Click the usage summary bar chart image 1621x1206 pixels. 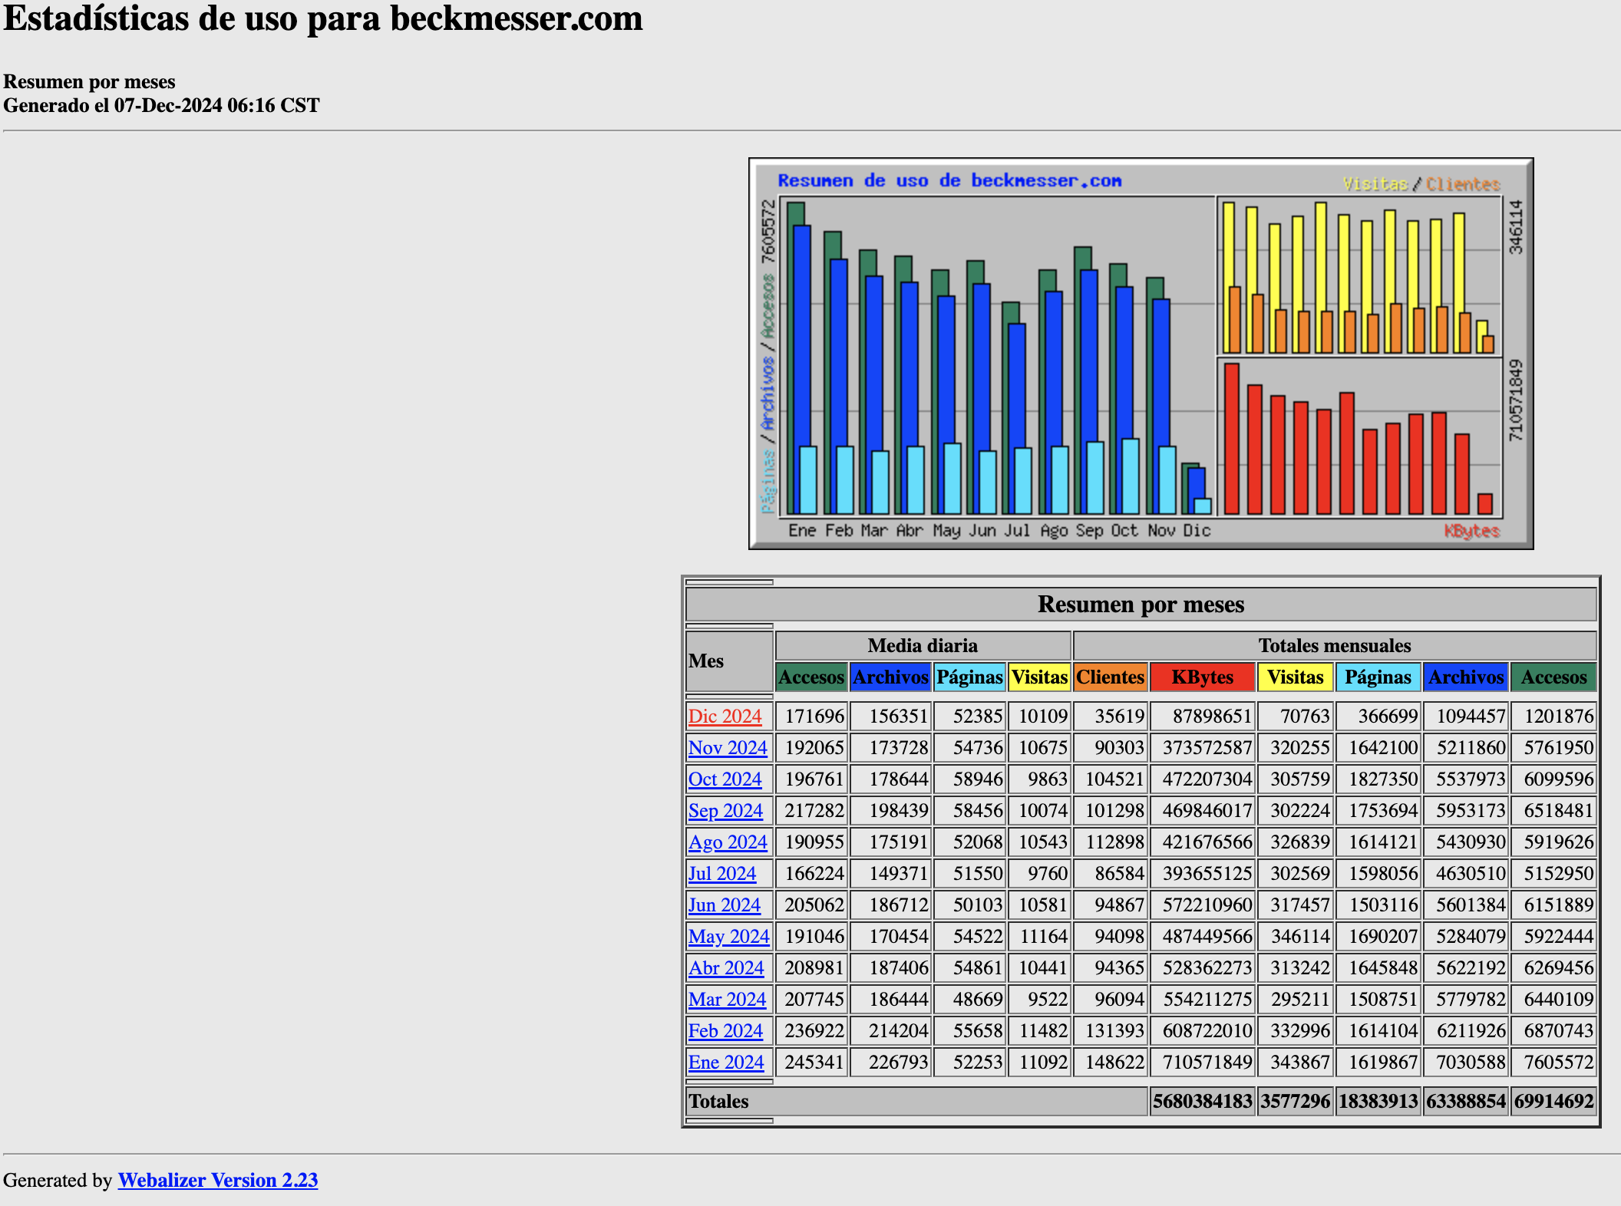point(1141,354)
